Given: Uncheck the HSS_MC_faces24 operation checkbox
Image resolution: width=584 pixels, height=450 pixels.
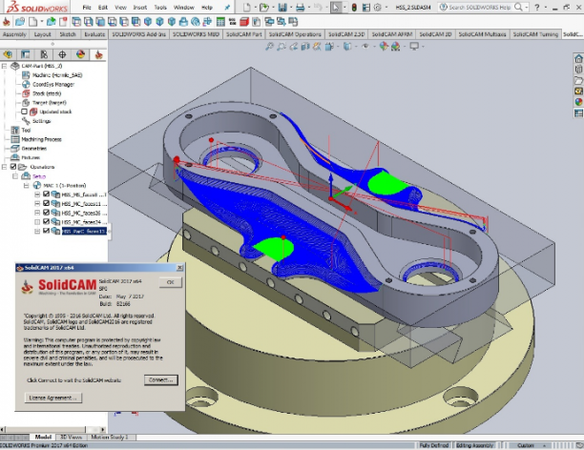Looking at the screenshot, I should [46, 221].
